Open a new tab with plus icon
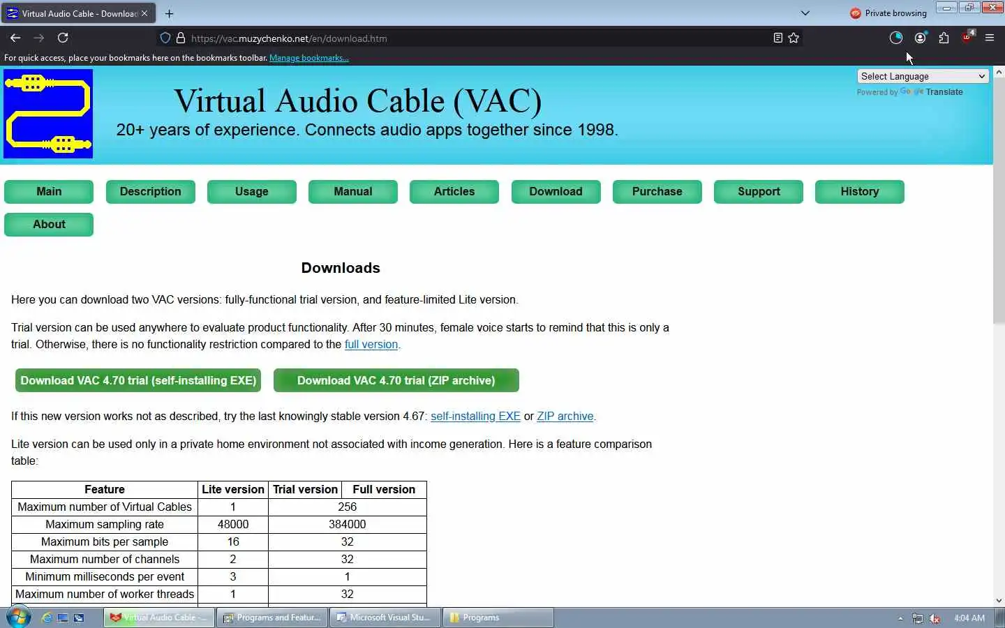This screenshot has height=628, width=1005. tap(169, 13)
